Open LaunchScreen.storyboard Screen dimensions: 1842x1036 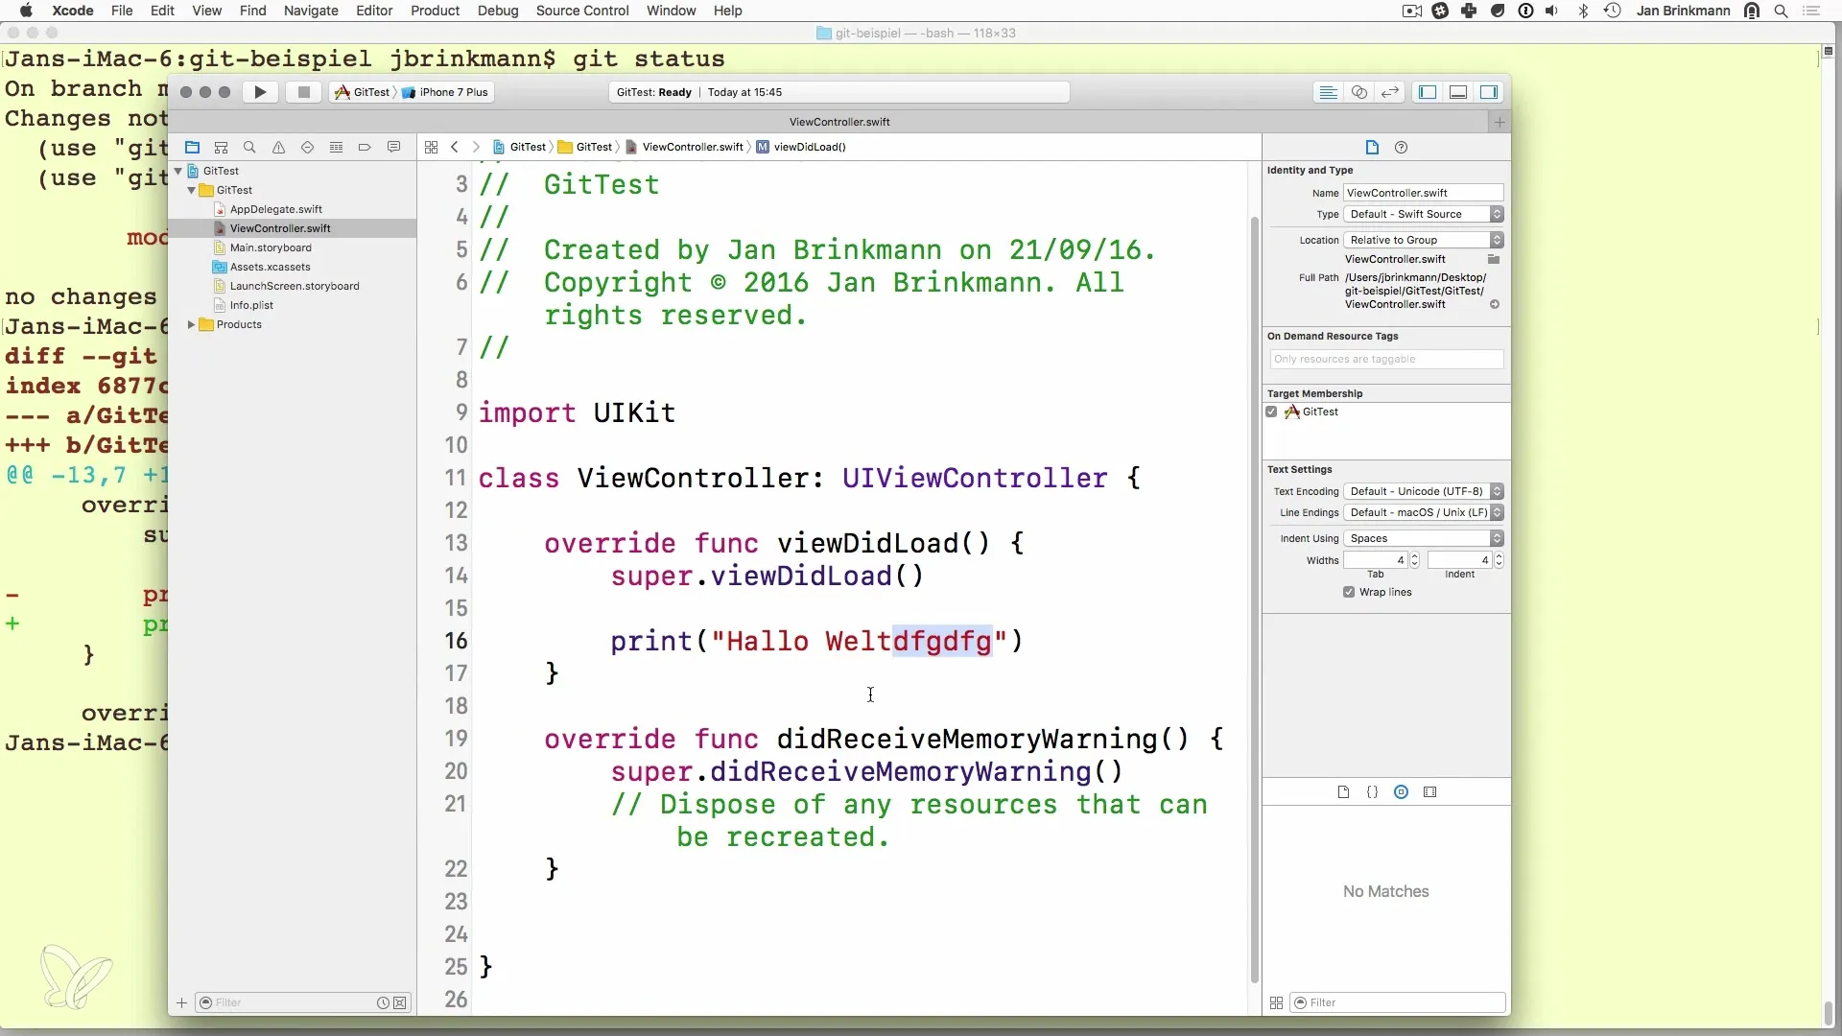[x=295, y=286]
